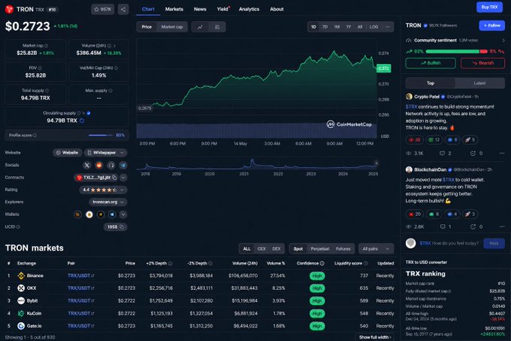The height and width of the screenshot is (341, 511).
Task: Click the Profile score progress bar
Action: [101, 135]
